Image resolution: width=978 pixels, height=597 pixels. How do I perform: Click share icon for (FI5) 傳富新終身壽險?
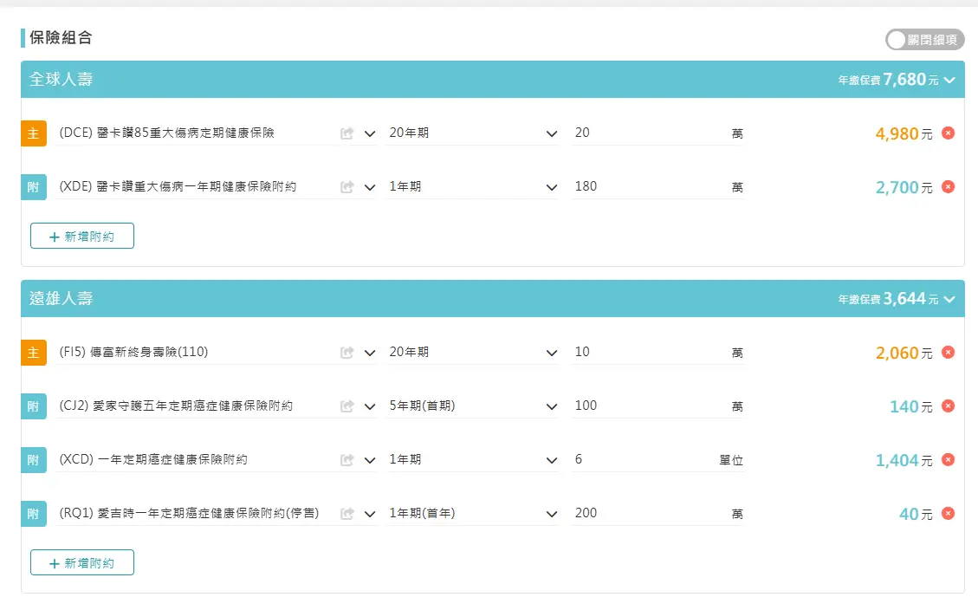tap(347, 353)
